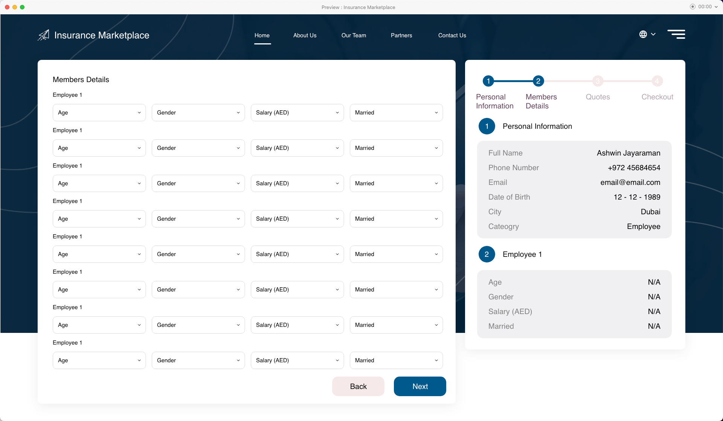The image size is (723, 421).
Task: Open the hamburger menu icon
Action: point(676,34)
